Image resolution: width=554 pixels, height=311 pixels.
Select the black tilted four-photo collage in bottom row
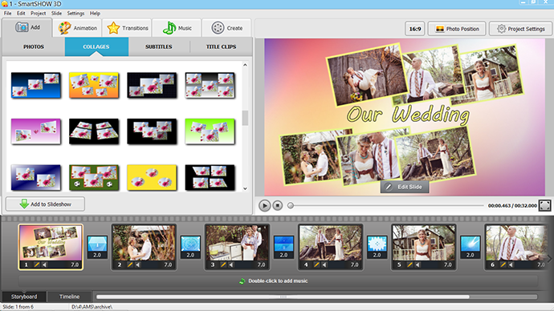[x=210, y=177]
